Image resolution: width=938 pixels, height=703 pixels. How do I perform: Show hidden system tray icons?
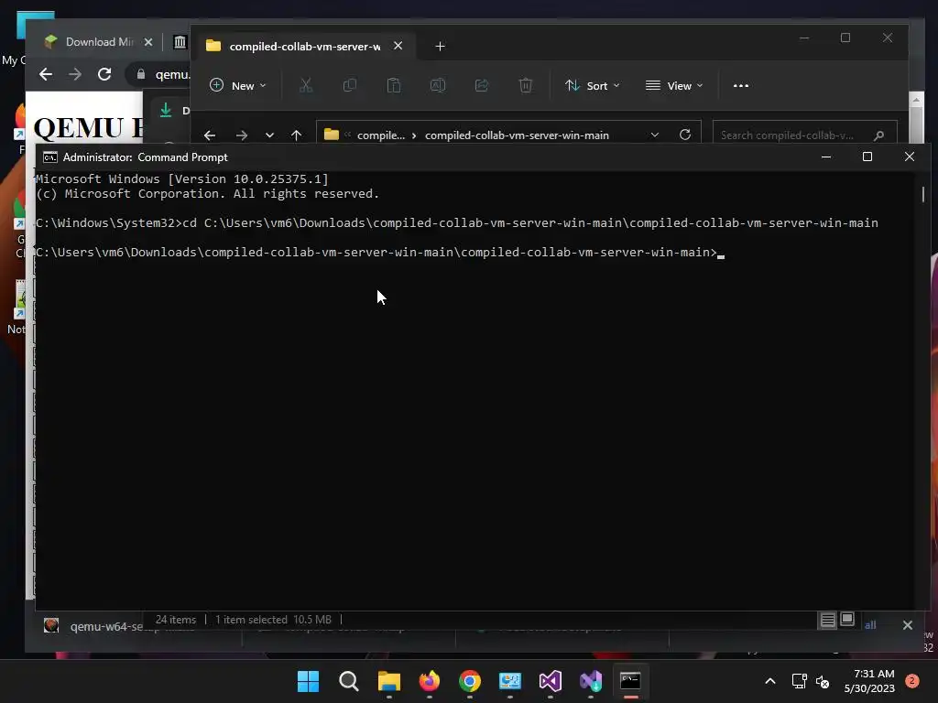769,681
